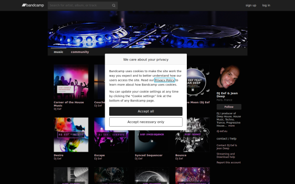Focus the artist, album, or track search field
Screen dimensions: 295x184
point(83,5)
